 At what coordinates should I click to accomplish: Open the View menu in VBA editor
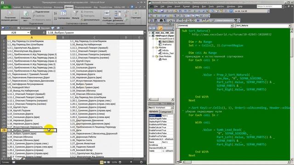[x=170, y=6]
